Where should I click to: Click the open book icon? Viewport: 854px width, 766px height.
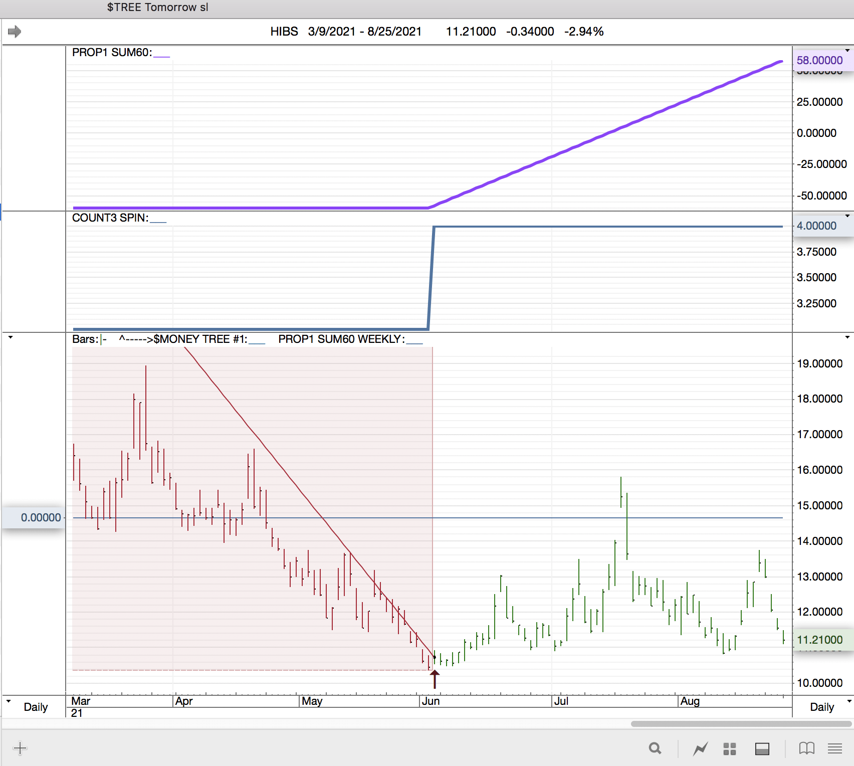pos(806,748)
